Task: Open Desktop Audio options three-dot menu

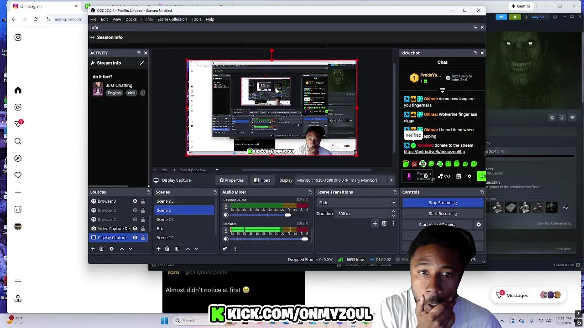Action: (x=226, y=207)
